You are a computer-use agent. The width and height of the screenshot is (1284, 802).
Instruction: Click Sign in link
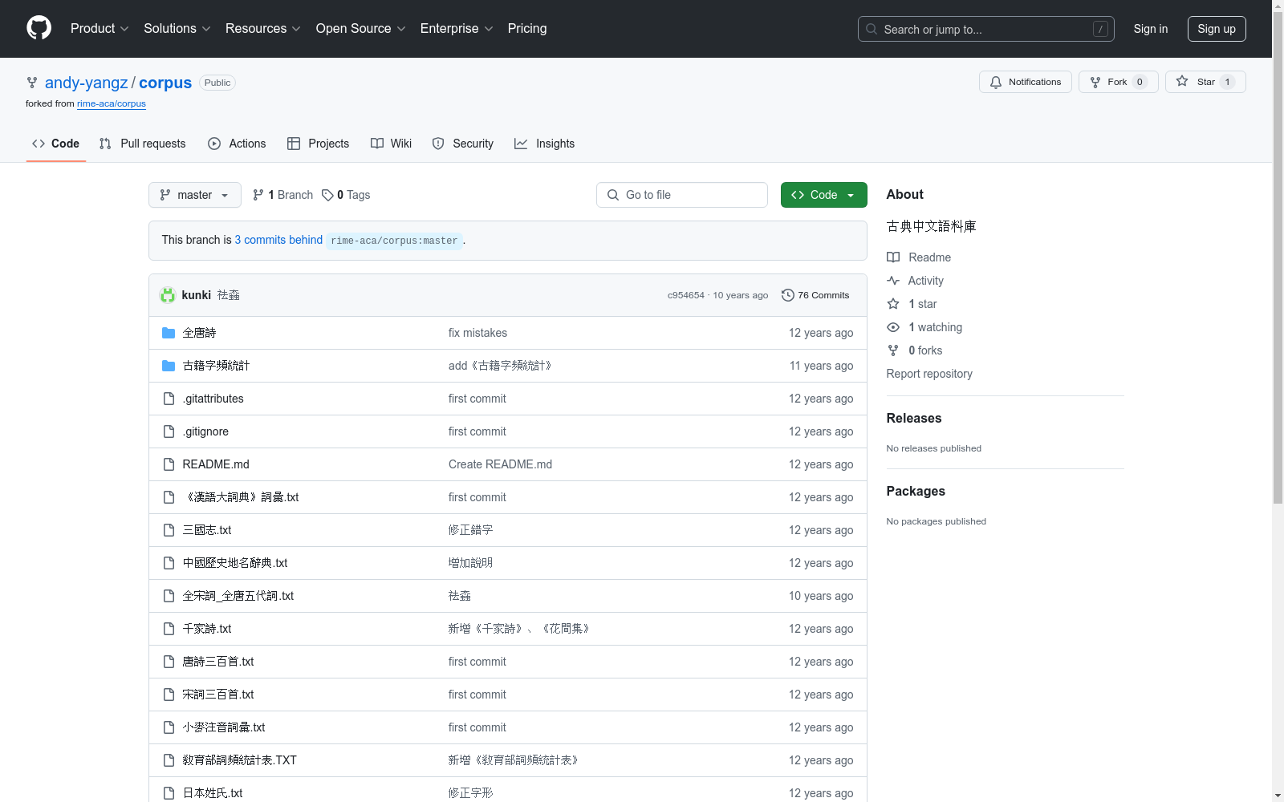click(x=1150, y=29)
